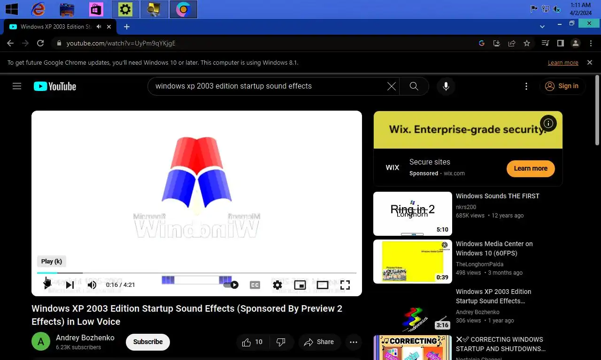Open the gear settings taskbar app
Image resolution: width=601 pixels, height=360 pixels.
click(125, 9)
